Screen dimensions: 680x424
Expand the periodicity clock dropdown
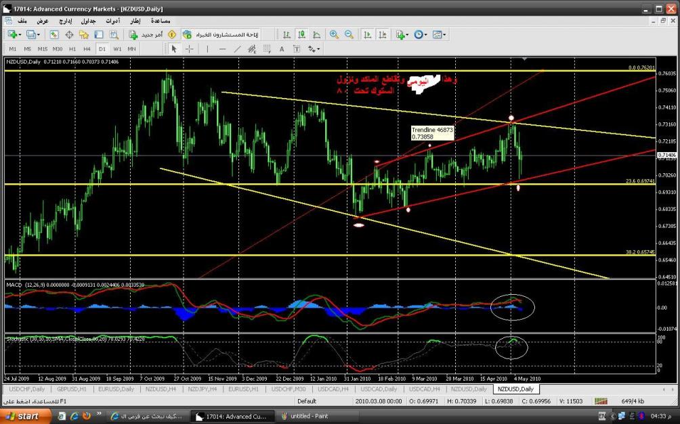pos(425,34)
